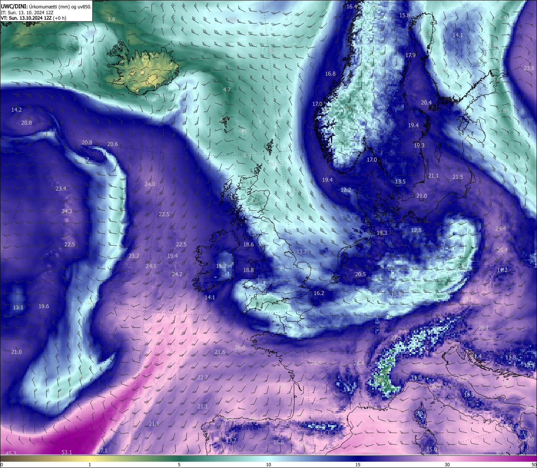The width and height of the screenshot is (537, 468).
Task: Click the 'UWC/DINI: Úrkomumætti (mm) og uv850.' title
Action: coord(46,6)
